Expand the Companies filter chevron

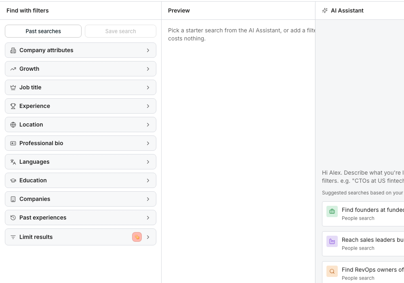pos(148,199)
